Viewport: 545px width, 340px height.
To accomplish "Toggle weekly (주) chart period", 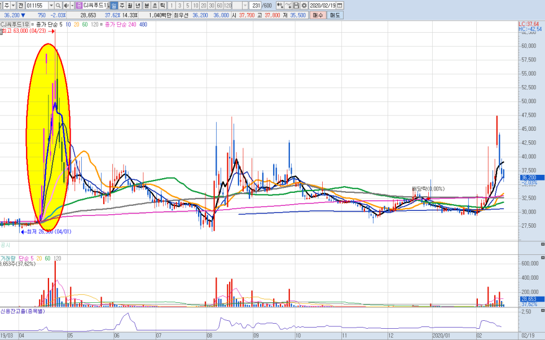I will (x=122, y=5).
